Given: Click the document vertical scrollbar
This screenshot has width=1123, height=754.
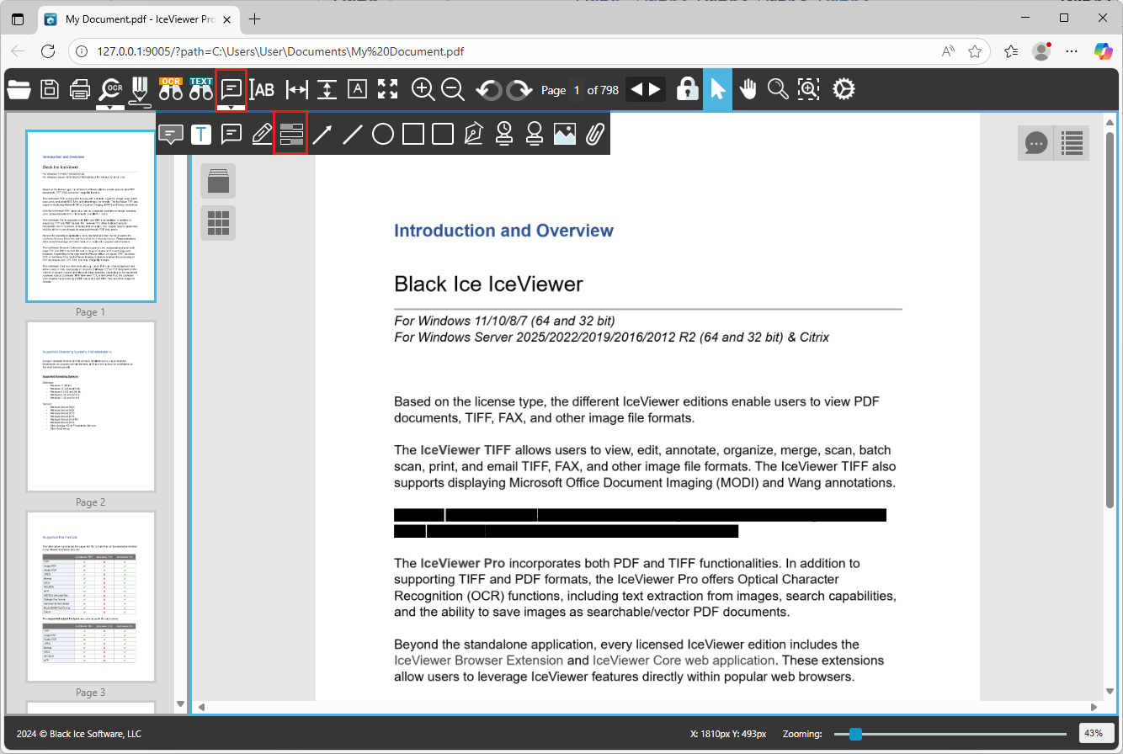Looking at the screenshot, I should tap(1110, 320).
